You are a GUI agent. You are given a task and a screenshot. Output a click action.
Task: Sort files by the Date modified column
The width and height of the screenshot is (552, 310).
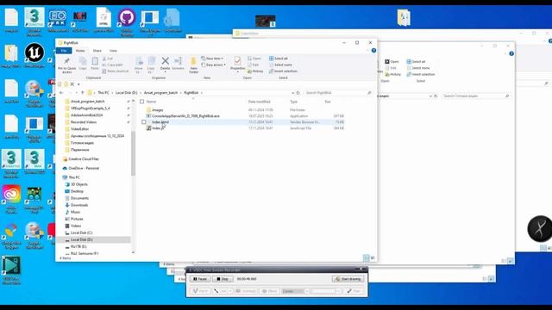point(259,102)
